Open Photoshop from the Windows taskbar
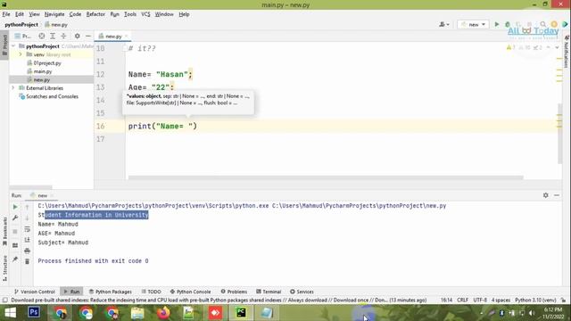 point(34,313)
